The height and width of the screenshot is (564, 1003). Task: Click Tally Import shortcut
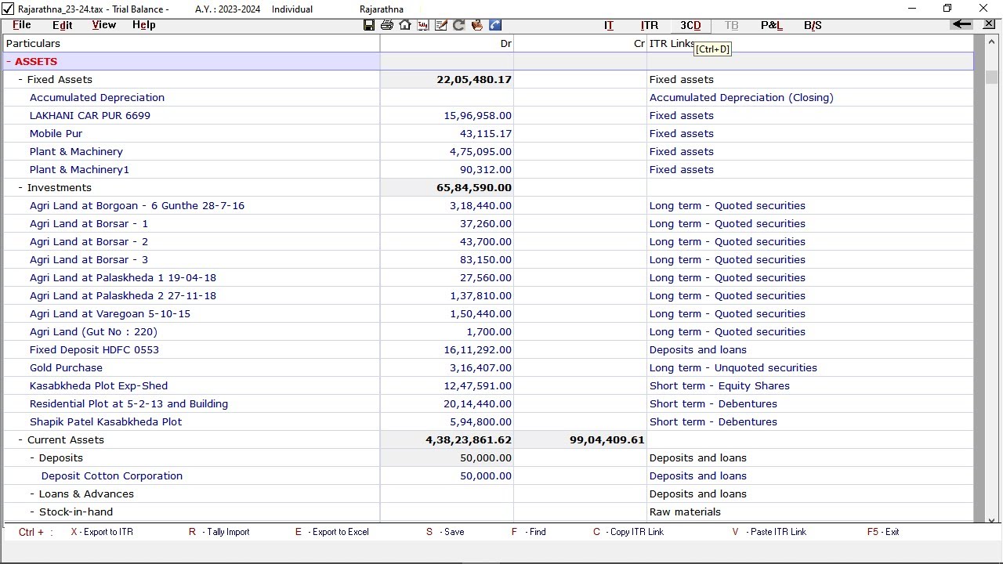coord(219,532)
